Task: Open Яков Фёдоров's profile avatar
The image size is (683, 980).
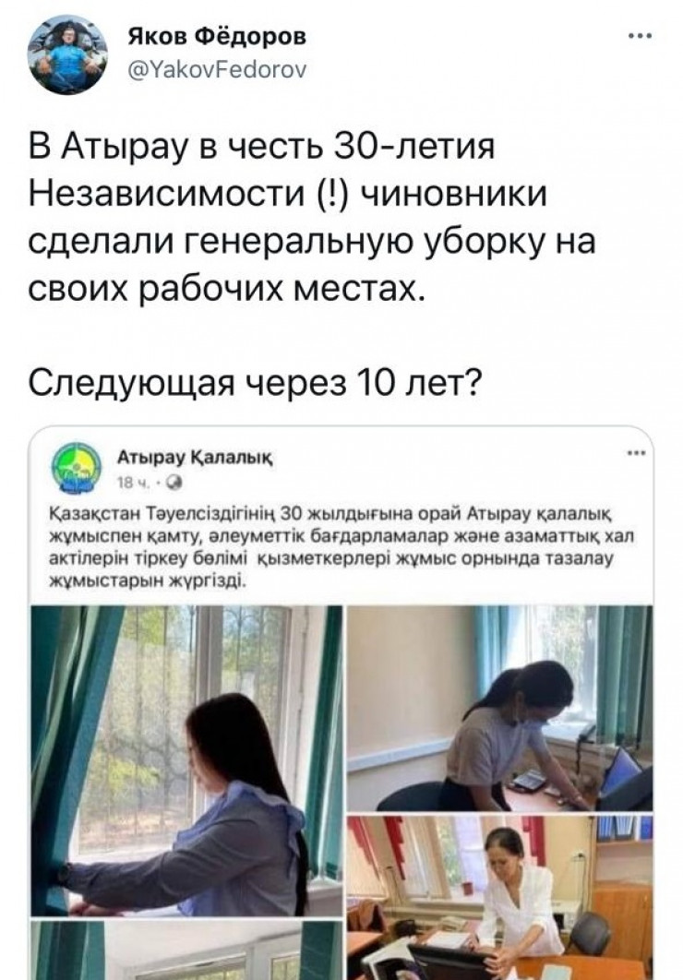Action: [x=67, y=54]
